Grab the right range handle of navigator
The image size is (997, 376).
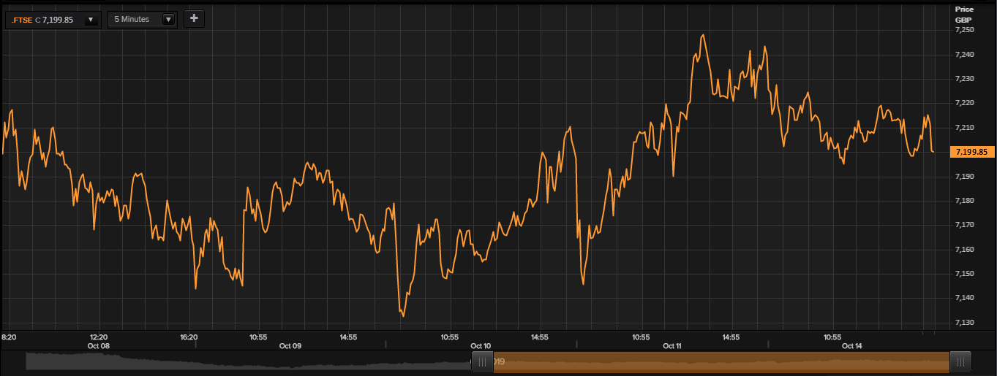click(960, 362)
